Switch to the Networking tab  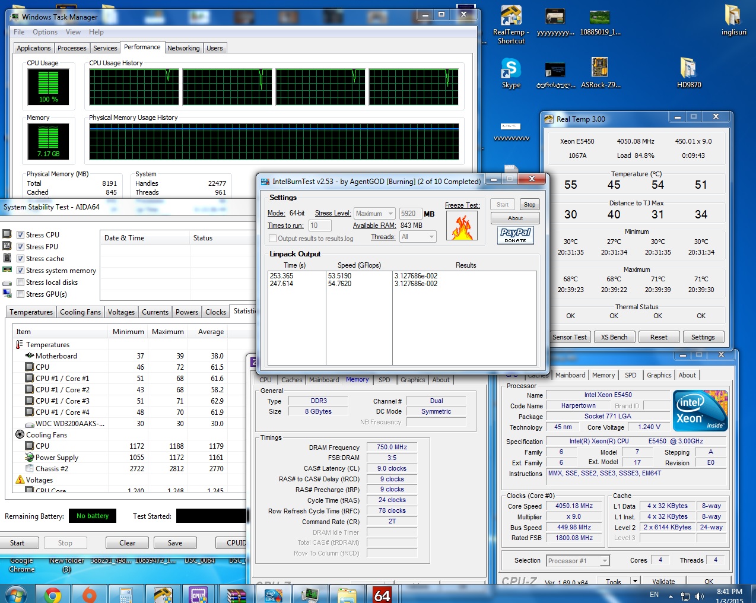(183, 48)
